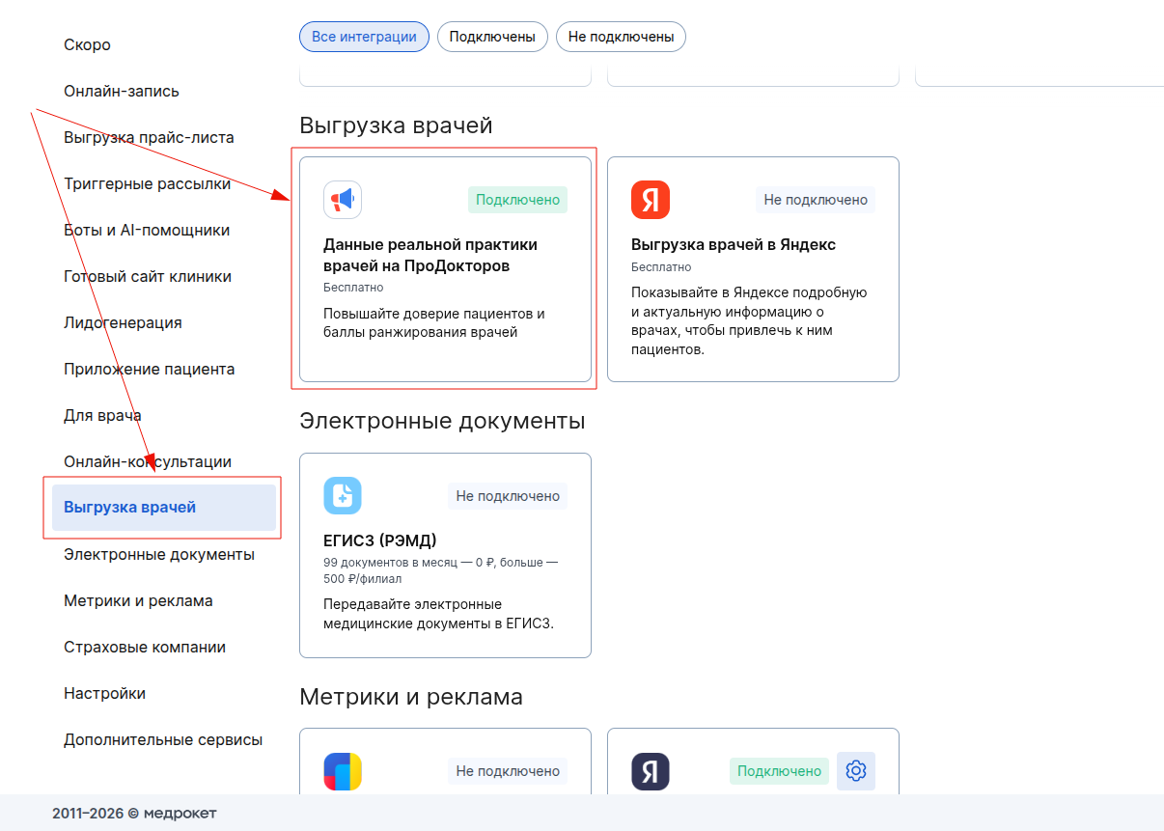
Task: Open the Страховые компании sidebar item
Action: 145,648
